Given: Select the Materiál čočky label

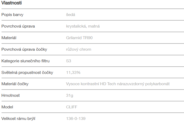Looking at the screenshot, I should (x=15, y=84).
